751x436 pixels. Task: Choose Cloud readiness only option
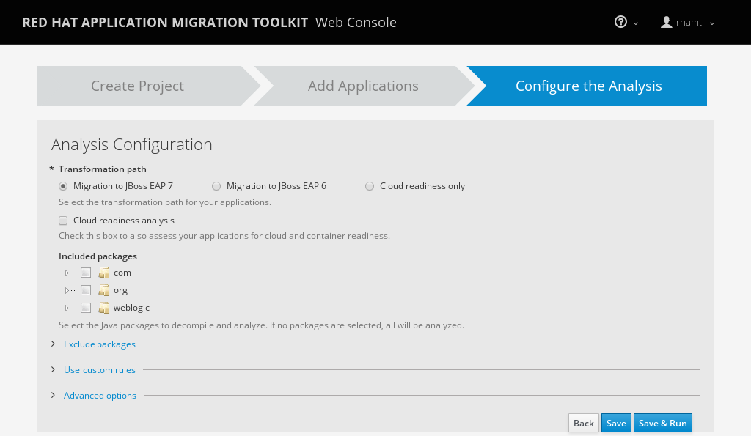click(x=370, y=186)
